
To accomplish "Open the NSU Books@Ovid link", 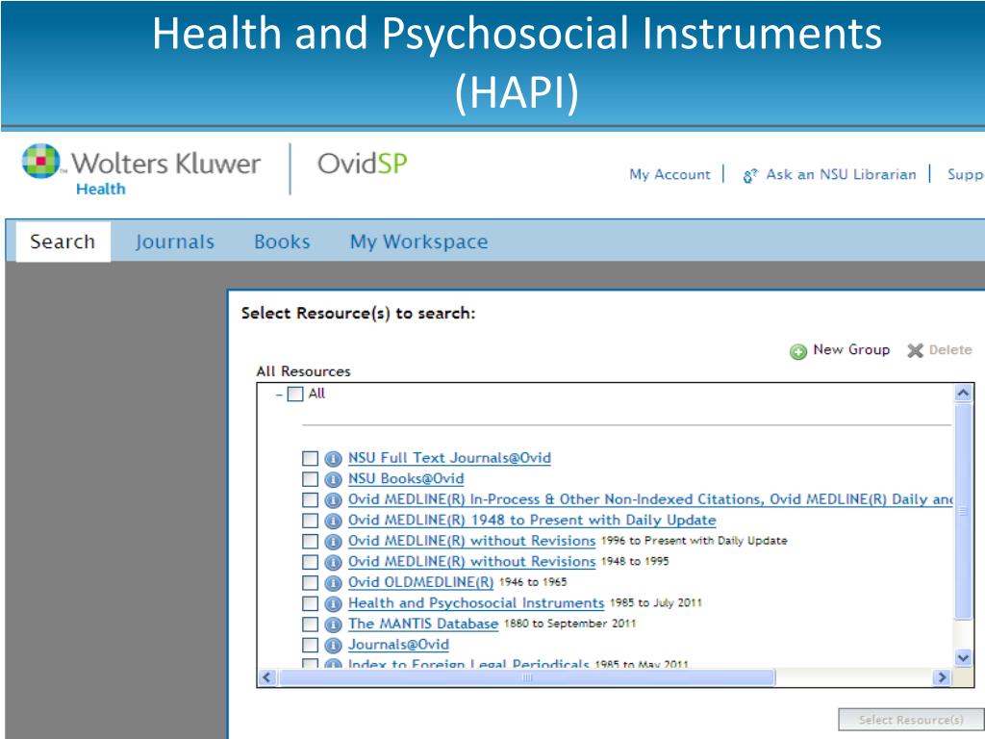I will [406, 479].
